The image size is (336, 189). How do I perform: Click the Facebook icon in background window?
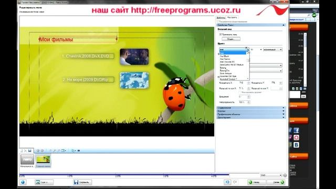pyautogui.click(x=296, y=130)
